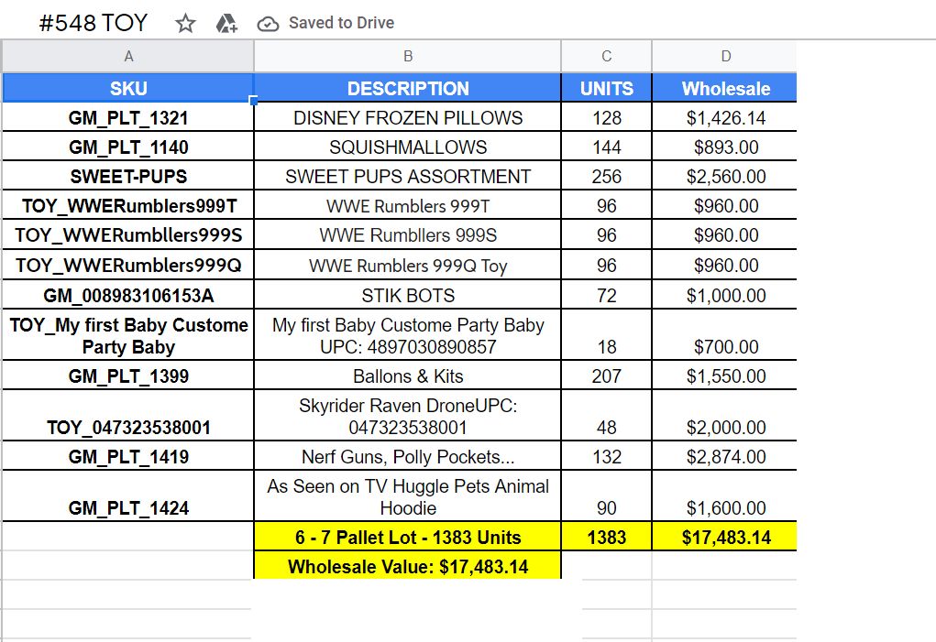Click the STIK BOTS description cell
The image size is (936, 642).
(408, 296)
